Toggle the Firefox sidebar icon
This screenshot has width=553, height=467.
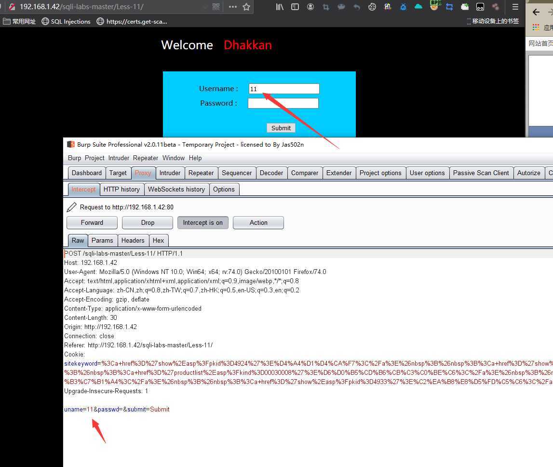click(295, 7)
